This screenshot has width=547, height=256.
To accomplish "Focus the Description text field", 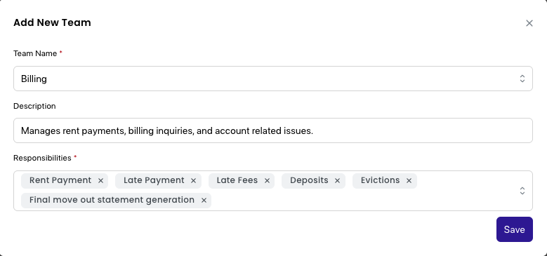I will (x=273, y=130).
